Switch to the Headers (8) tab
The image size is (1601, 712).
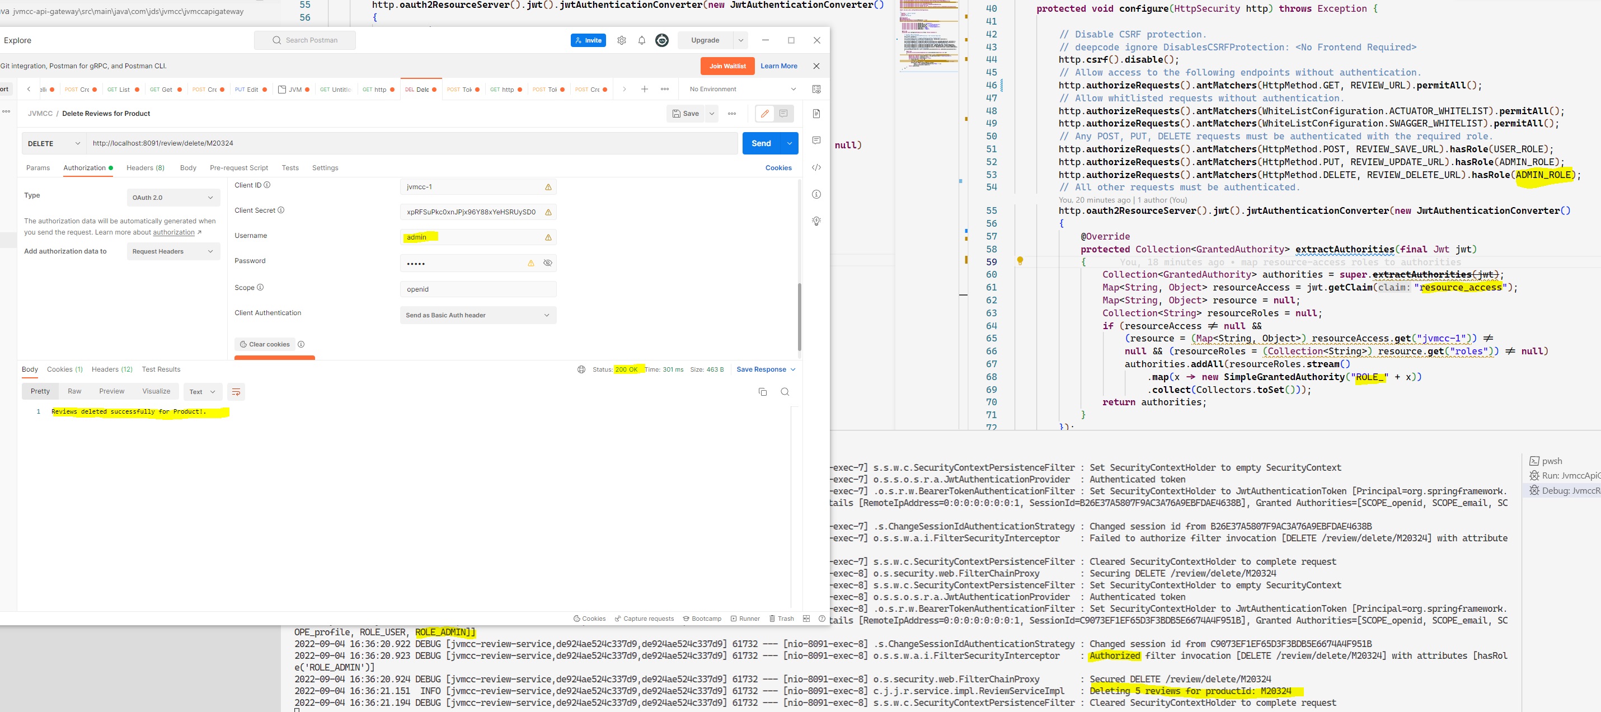(145, 168)
